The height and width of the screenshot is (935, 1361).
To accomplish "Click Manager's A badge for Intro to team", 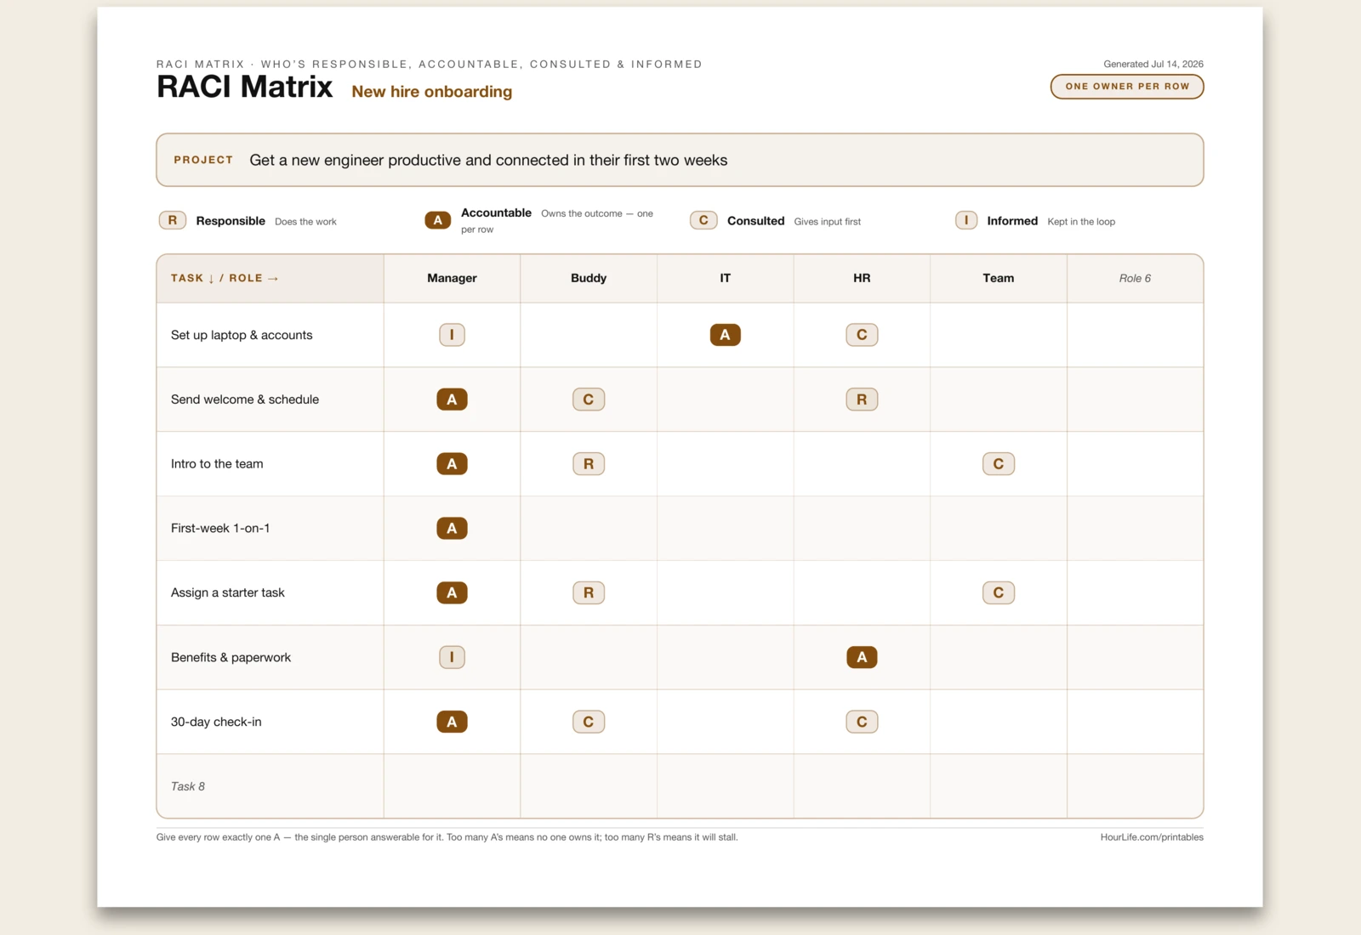I will [x=452, y=464].
